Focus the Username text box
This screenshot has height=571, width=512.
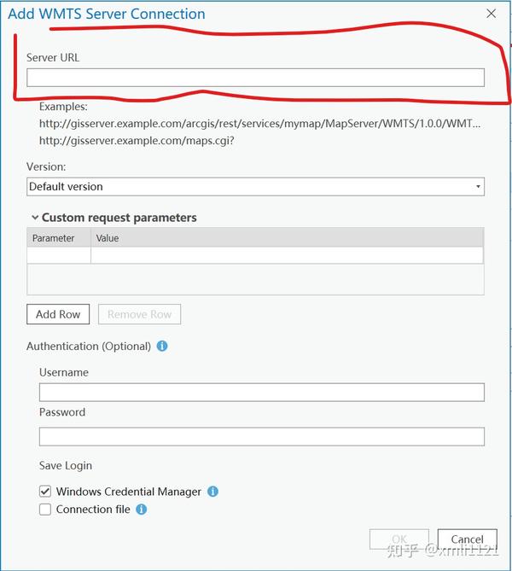tap(261, 393)
